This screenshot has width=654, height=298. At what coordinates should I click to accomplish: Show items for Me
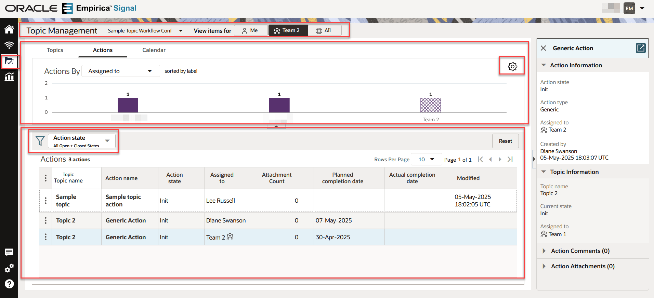tap(251, 30)
